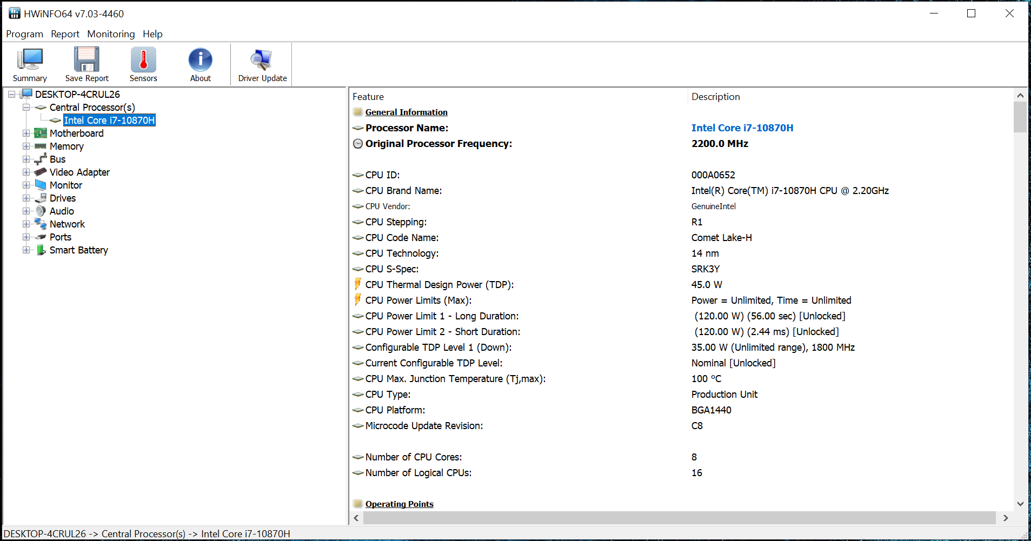This screenshot has width=1031, height=541.
Task: Click the Smart Battery icon
Action: (x=41, y=250)
